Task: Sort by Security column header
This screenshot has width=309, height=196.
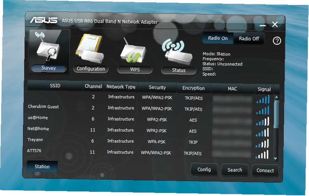Action: 157,88
